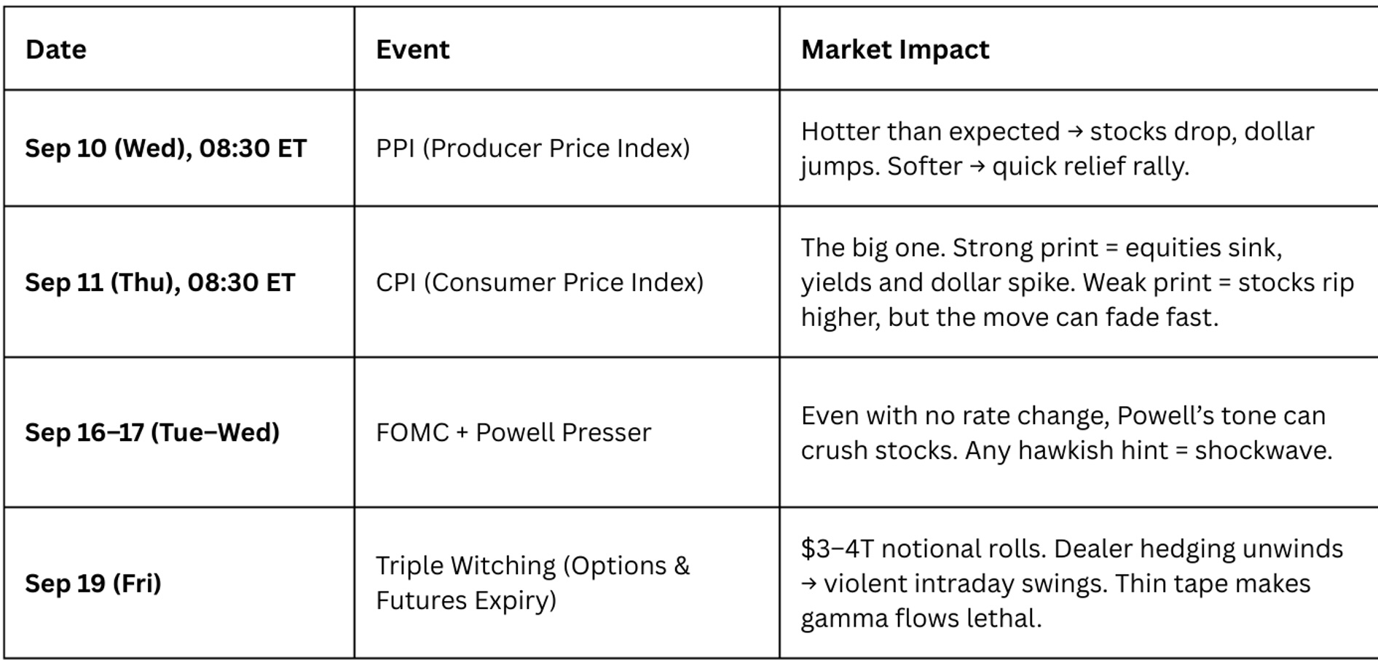1378x660 pixels.
Task: Click the Event column header
Action: click(x=412, y=49)
